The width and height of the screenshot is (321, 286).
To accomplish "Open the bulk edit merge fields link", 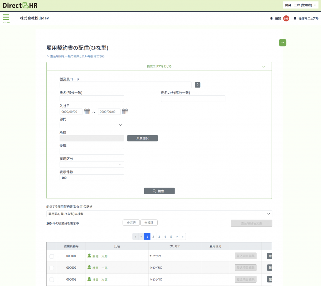I will (x=76, y=56).
